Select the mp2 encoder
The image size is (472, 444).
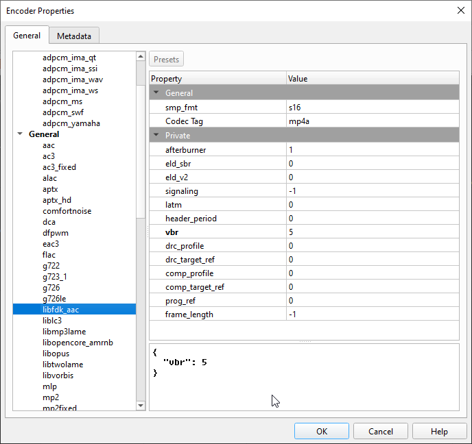pyautogui.click(x=51, y=397)
